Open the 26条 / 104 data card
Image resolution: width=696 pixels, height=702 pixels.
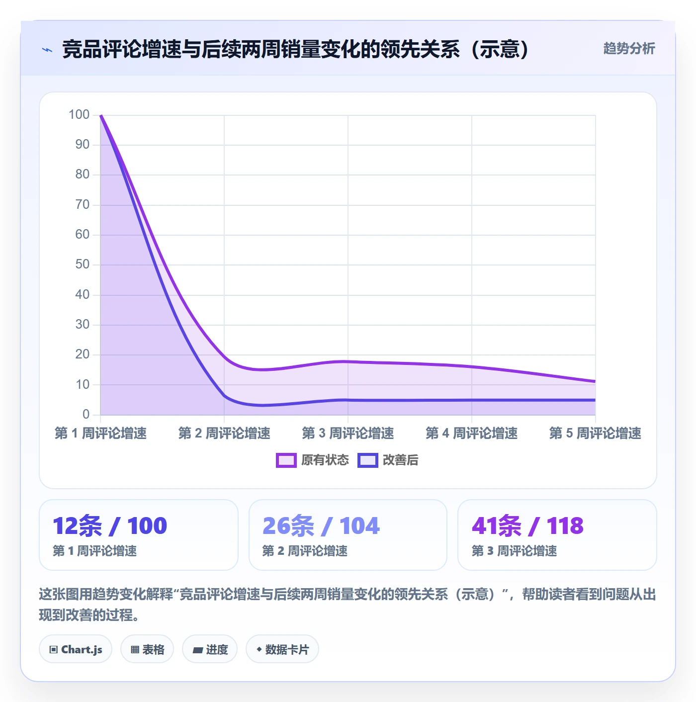348,535
